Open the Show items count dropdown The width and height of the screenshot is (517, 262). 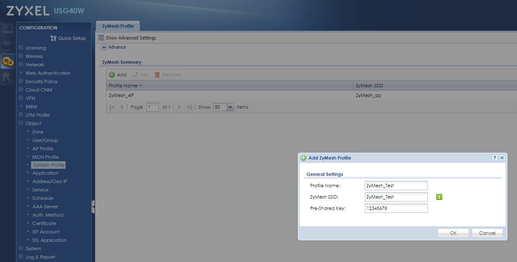[230, 107]
